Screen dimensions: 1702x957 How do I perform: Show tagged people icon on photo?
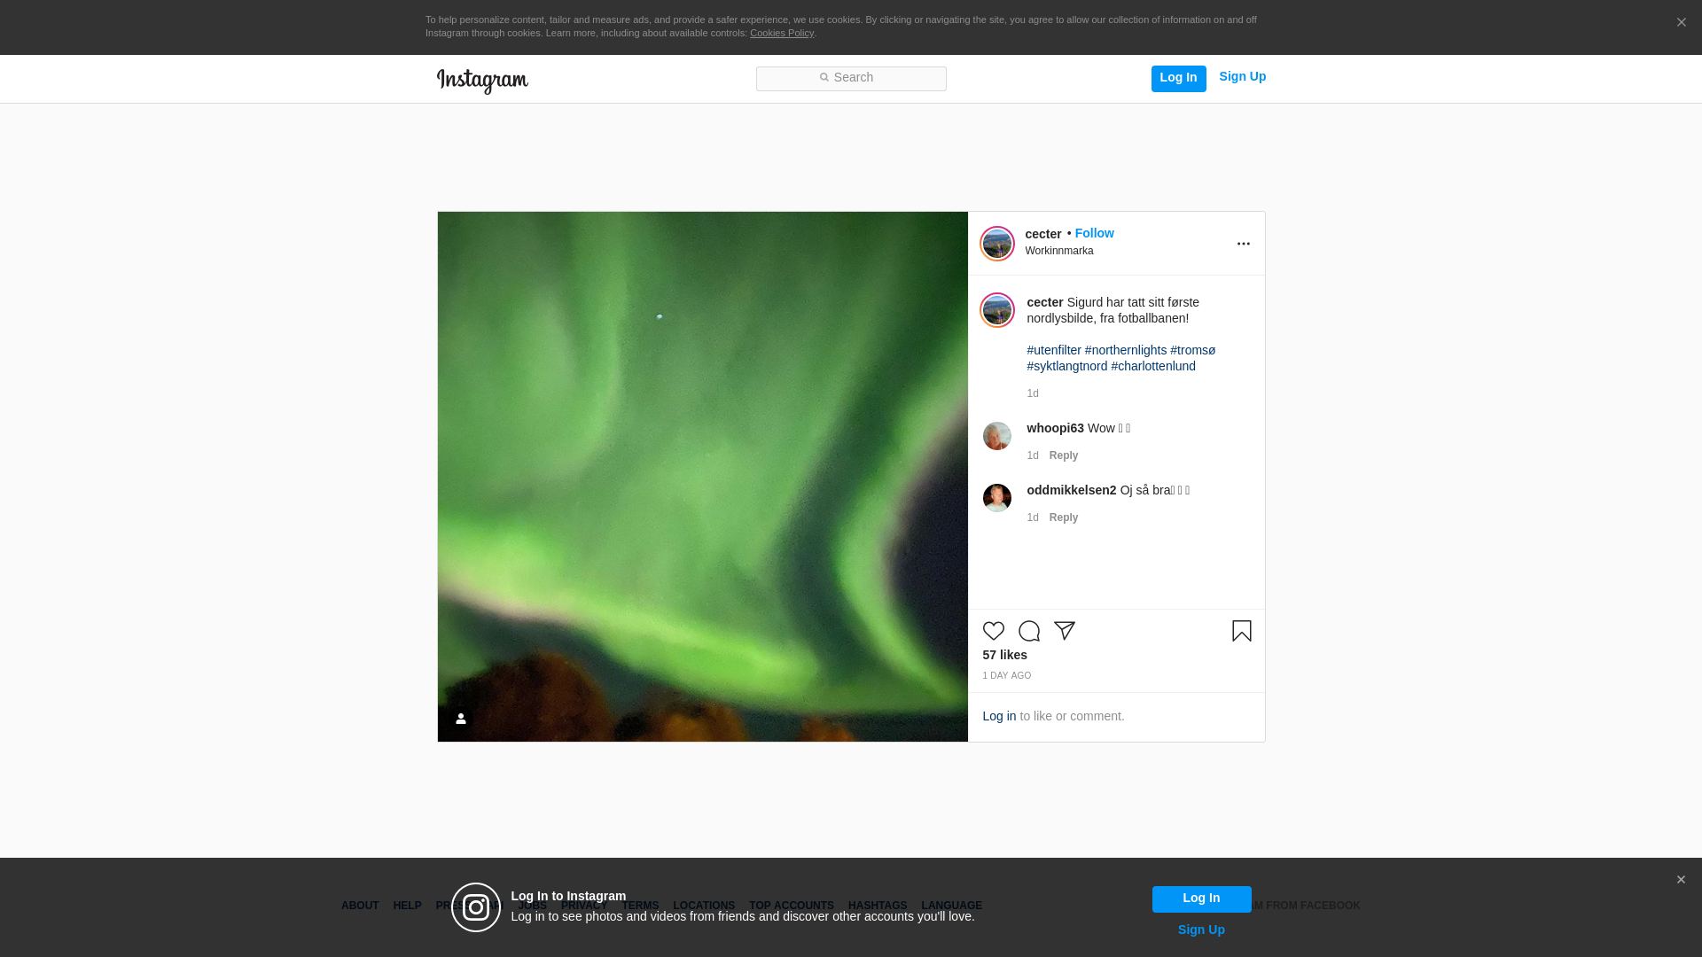[460, 719]
